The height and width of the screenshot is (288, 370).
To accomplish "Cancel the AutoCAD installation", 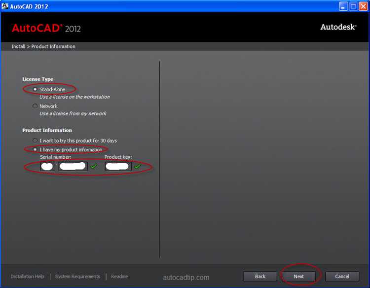I will point(342,277).
